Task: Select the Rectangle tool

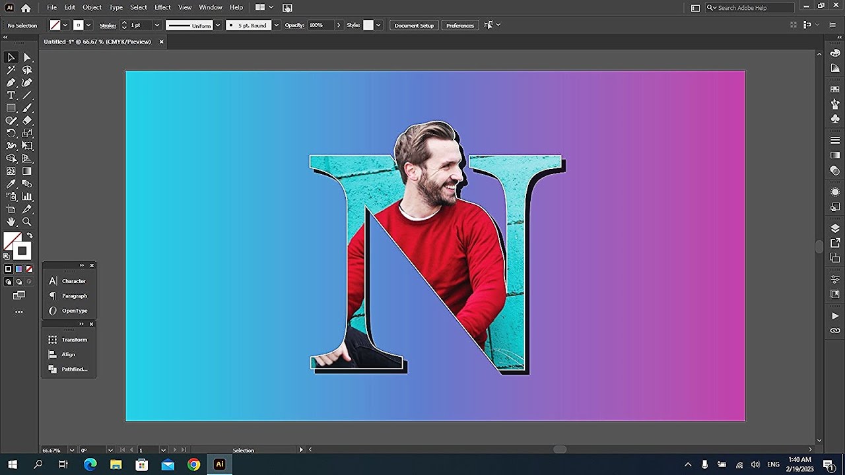Action: pos(11,108)
